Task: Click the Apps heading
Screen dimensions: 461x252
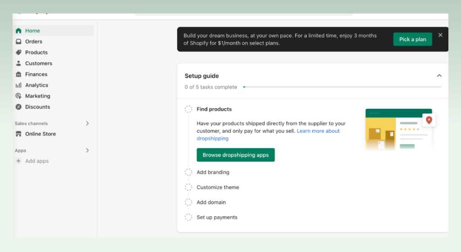Action: pos(20,150)
